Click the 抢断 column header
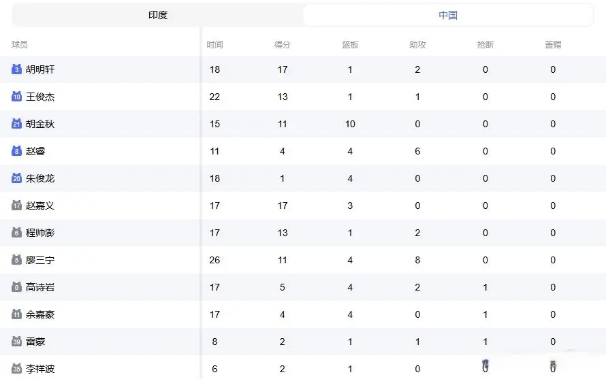The height and width of the screenshot is (379, 606). coord(485,45)
